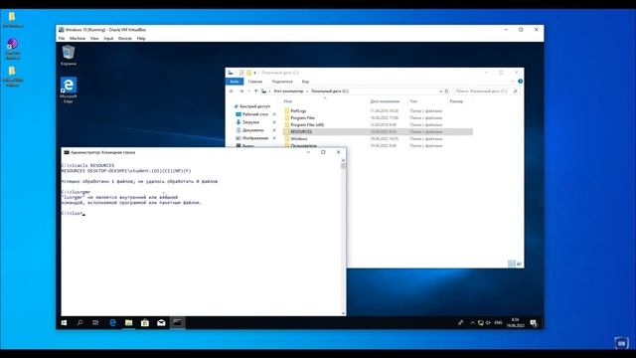
Task: Sort by the Тип column header
Action: click(413, 101)
